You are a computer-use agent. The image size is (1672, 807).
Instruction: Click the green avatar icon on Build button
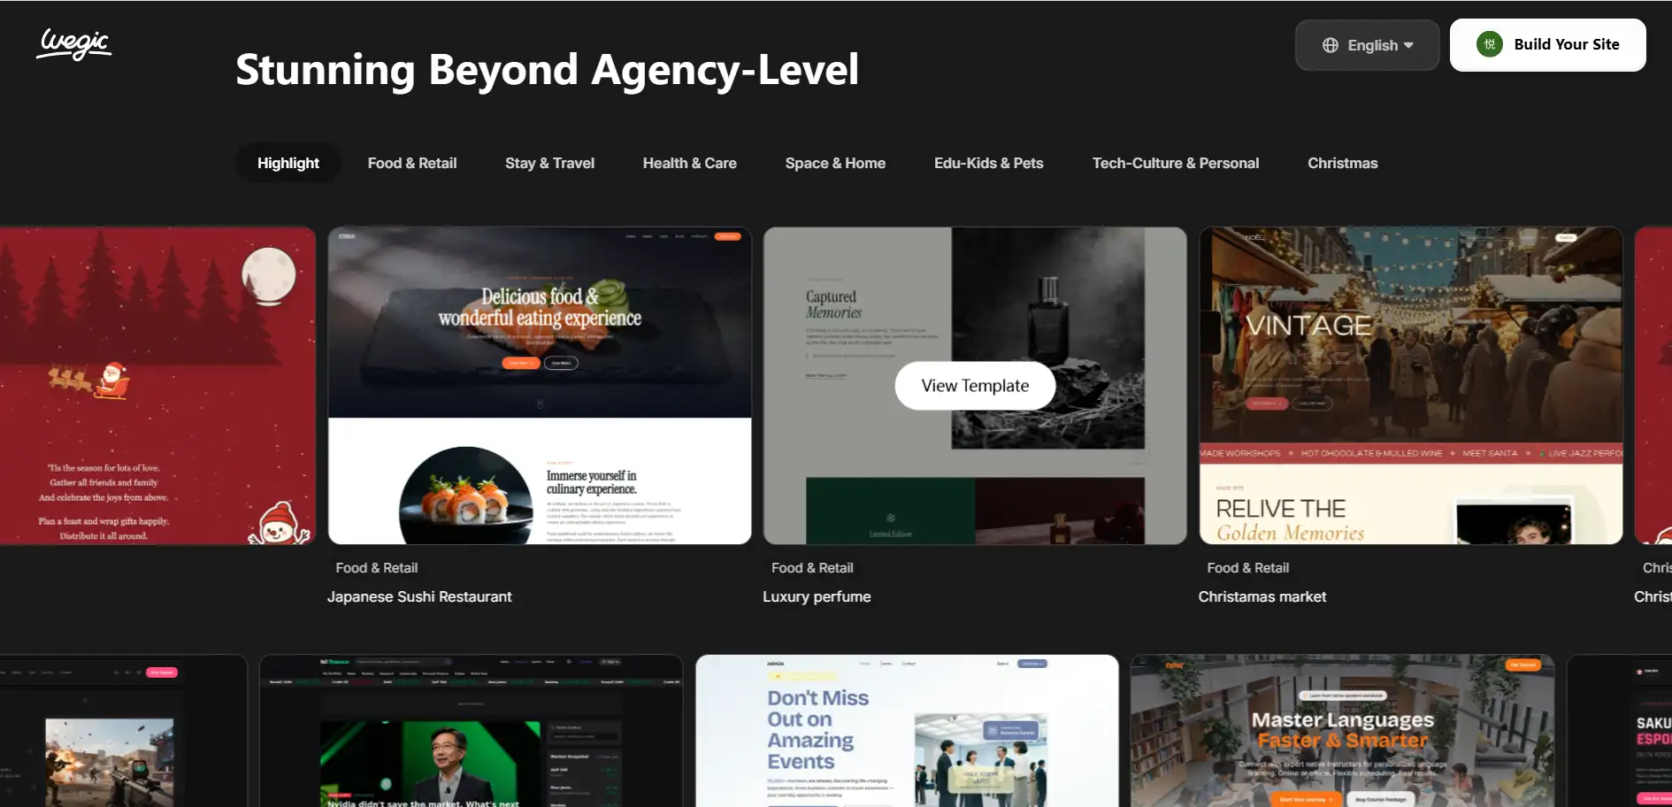1489,44
